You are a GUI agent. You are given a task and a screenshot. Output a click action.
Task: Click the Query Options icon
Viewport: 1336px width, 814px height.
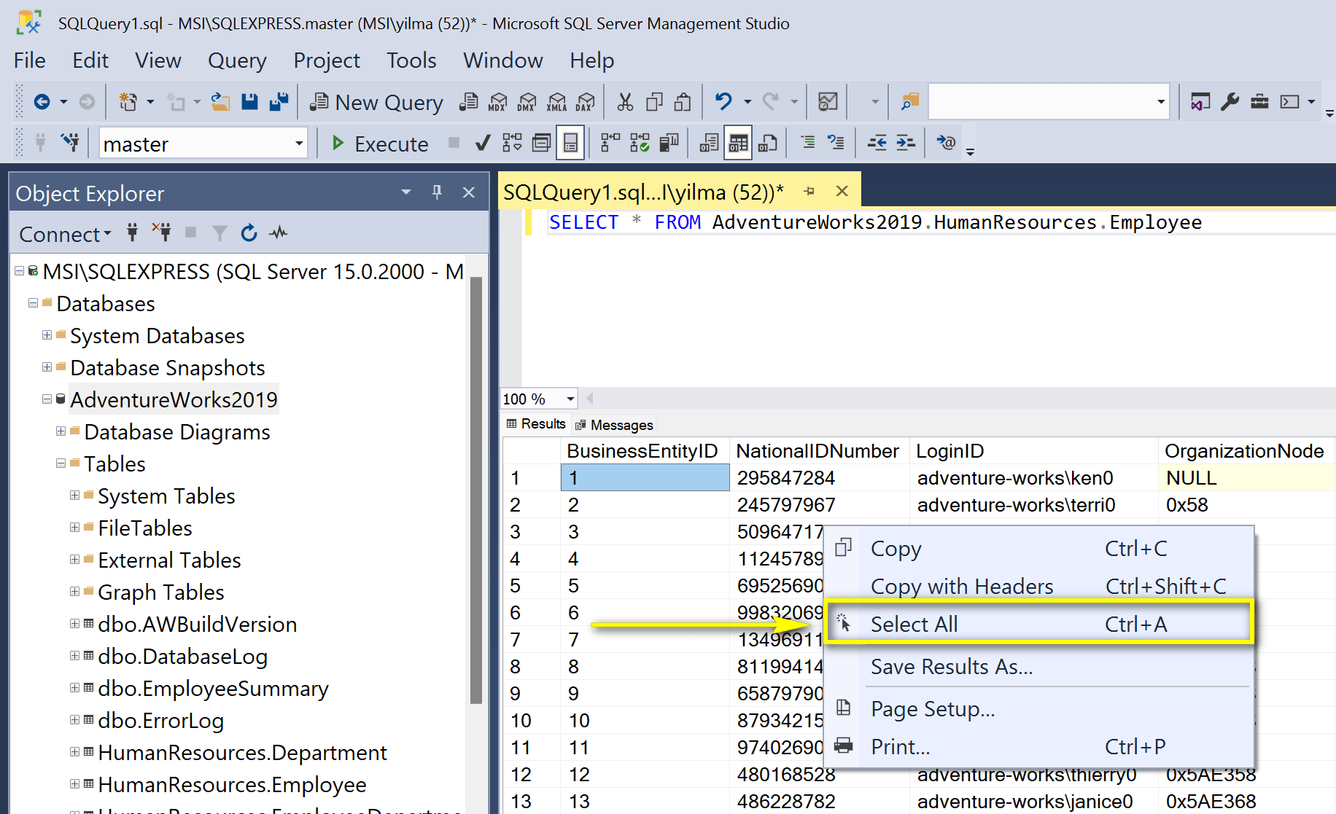tap(541, 143)
